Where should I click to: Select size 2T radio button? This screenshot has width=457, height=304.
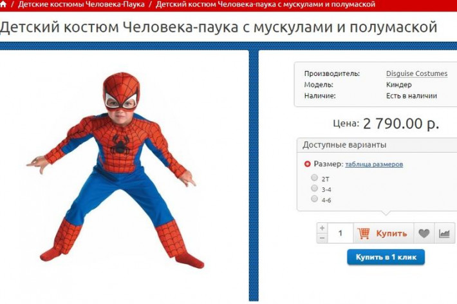click(314, 177)
